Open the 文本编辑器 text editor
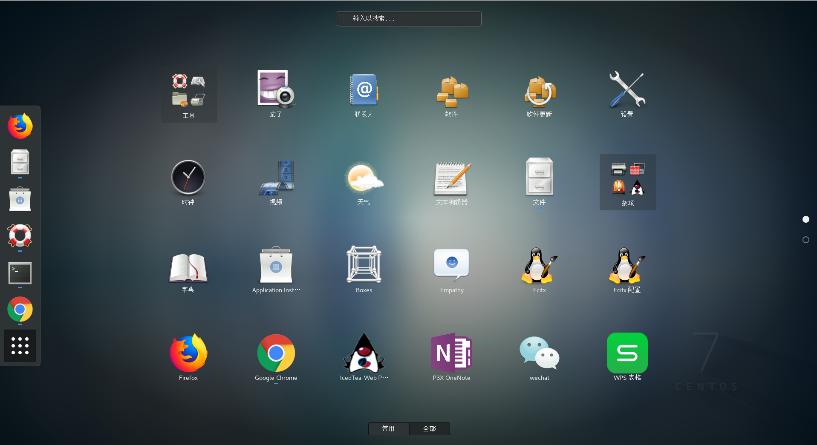 (x=451, y=182)
